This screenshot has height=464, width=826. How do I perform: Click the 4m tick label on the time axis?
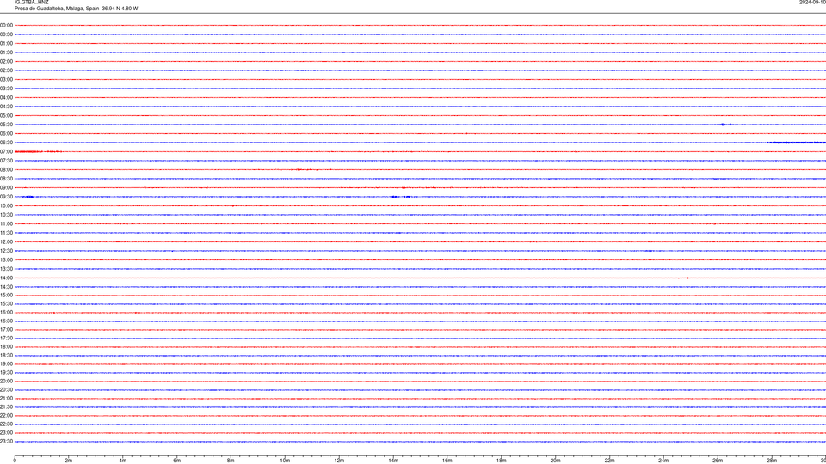pos(123,461)
